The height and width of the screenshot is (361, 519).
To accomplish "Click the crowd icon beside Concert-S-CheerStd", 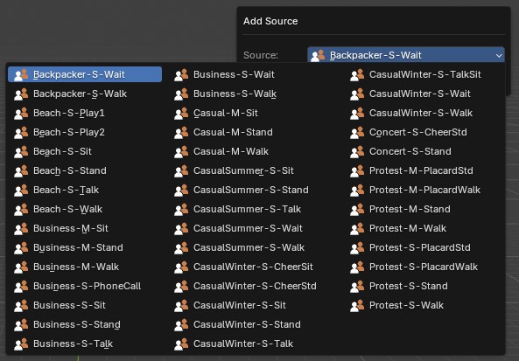I will tap(357, 132).
